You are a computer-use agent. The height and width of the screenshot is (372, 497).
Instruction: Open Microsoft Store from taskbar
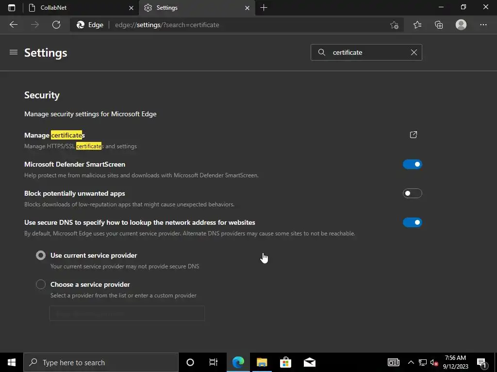(x=285, y=362)
